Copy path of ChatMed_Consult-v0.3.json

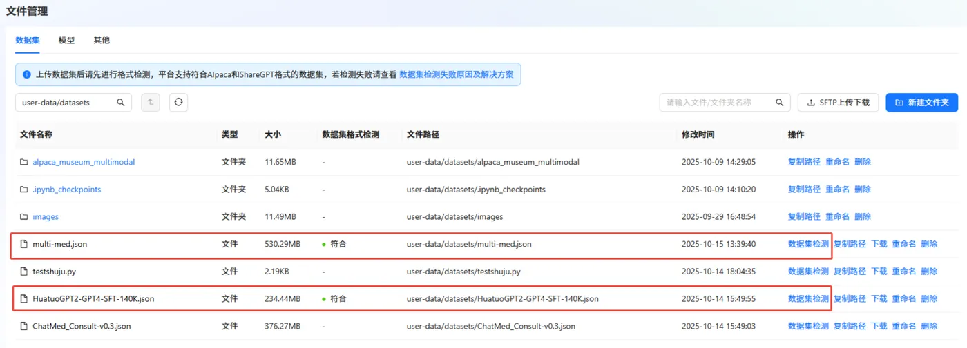(850, 326)
